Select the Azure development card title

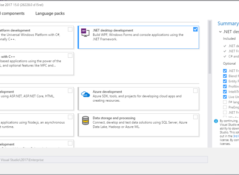(x=107, y=92)
